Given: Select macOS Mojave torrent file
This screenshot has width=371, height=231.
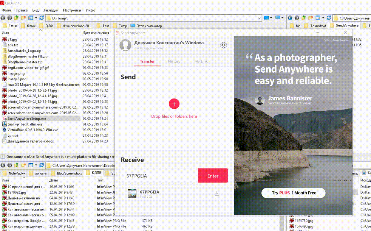Looking at the screenshot, I should coord(44,85).
